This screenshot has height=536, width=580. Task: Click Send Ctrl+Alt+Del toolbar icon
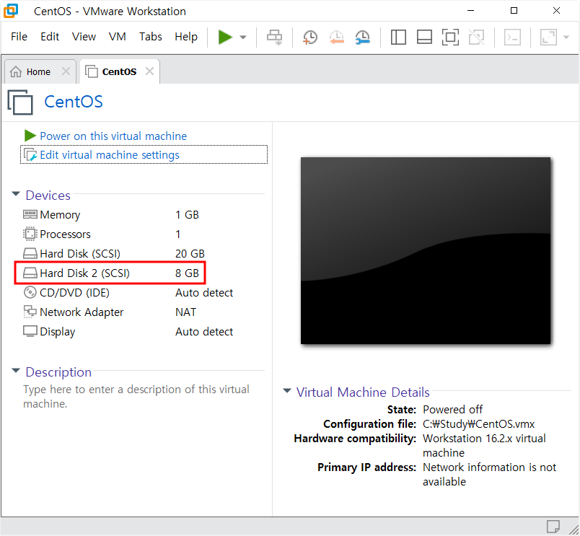[274, 37]
